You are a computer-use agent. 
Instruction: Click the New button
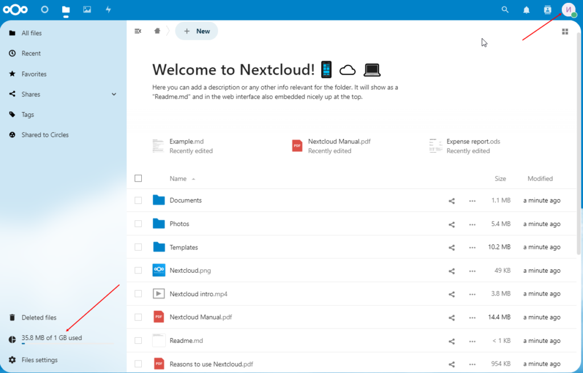196,31
